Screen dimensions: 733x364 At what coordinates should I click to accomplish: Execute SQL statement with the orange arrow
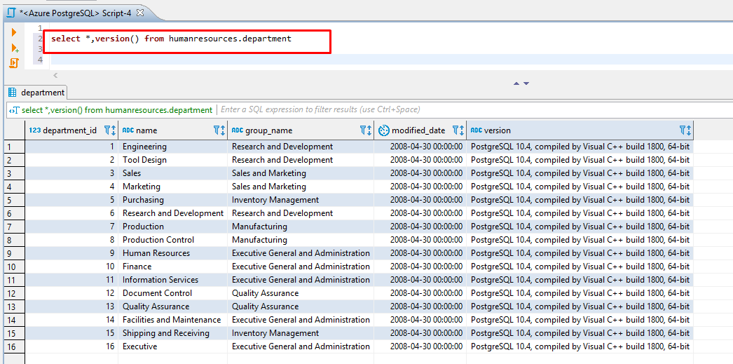tap(13, 32)
